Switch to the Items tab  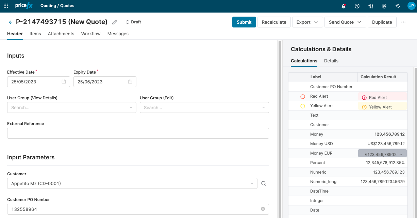[35, 34]
